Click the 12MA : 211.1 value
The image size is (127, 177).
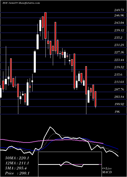click(17, 163)
